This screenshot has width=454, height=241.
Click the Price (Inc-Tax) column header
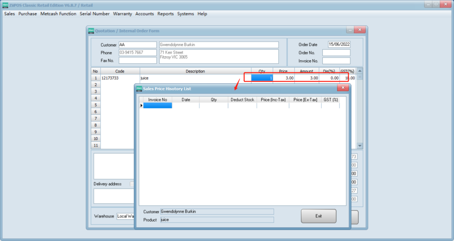pos(273,100)
